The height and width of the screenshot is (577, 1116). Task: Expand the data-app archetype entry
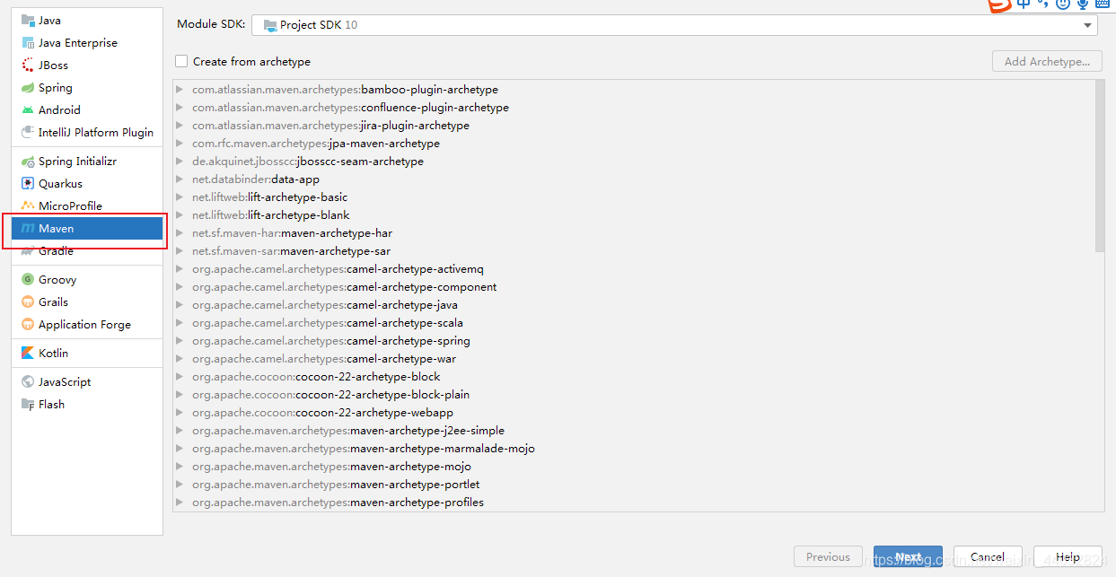pyautogui.click(x=180, y=179)
